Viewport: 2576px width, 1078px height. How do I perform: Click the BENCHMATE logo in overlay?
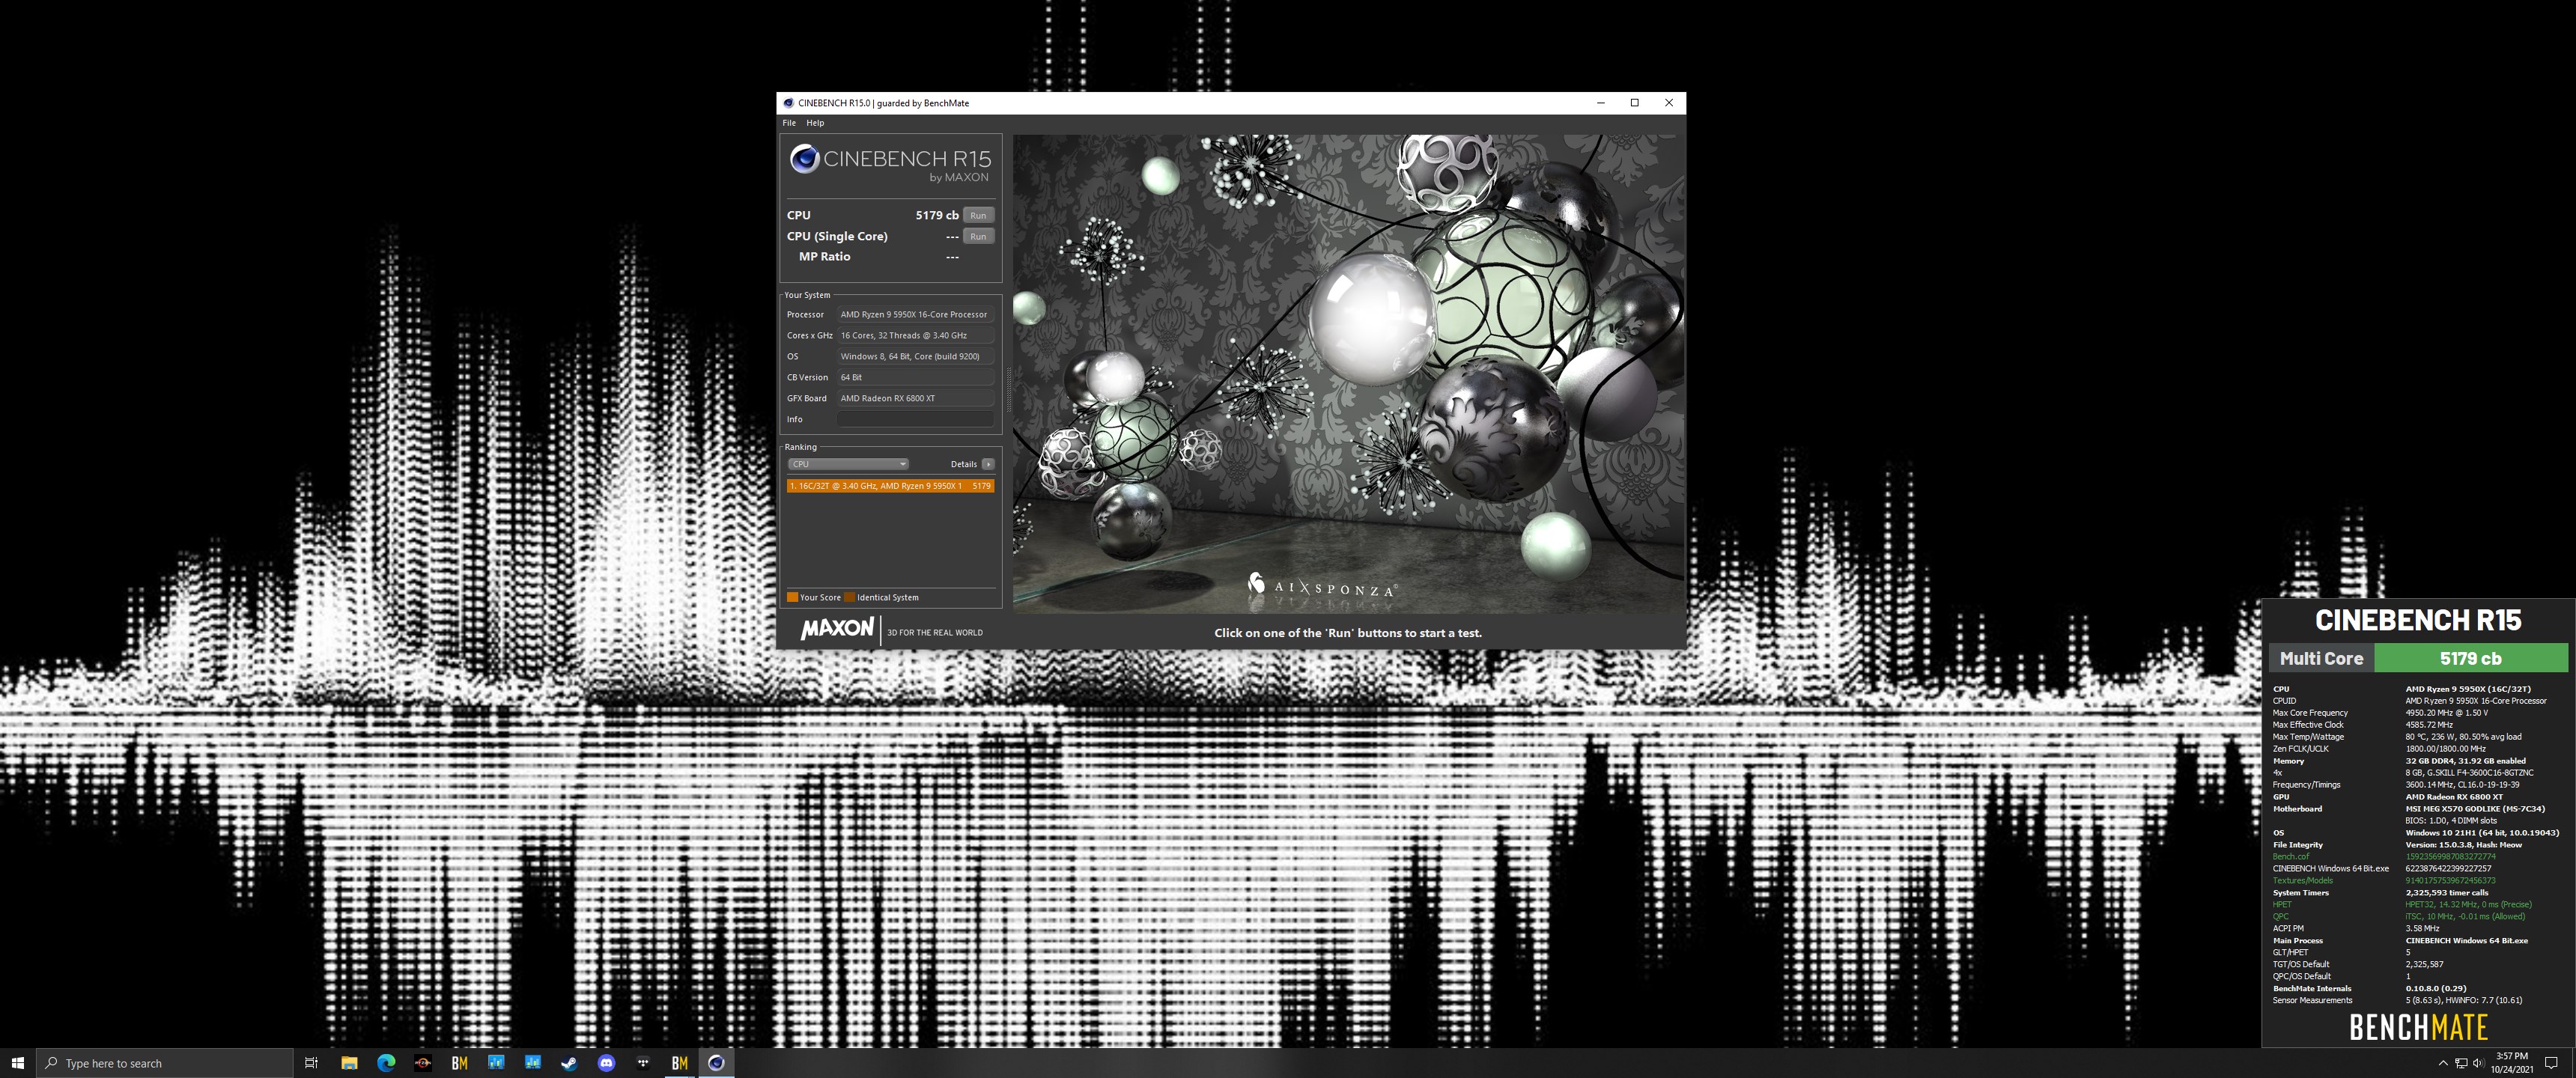tap(2418, 1027)
